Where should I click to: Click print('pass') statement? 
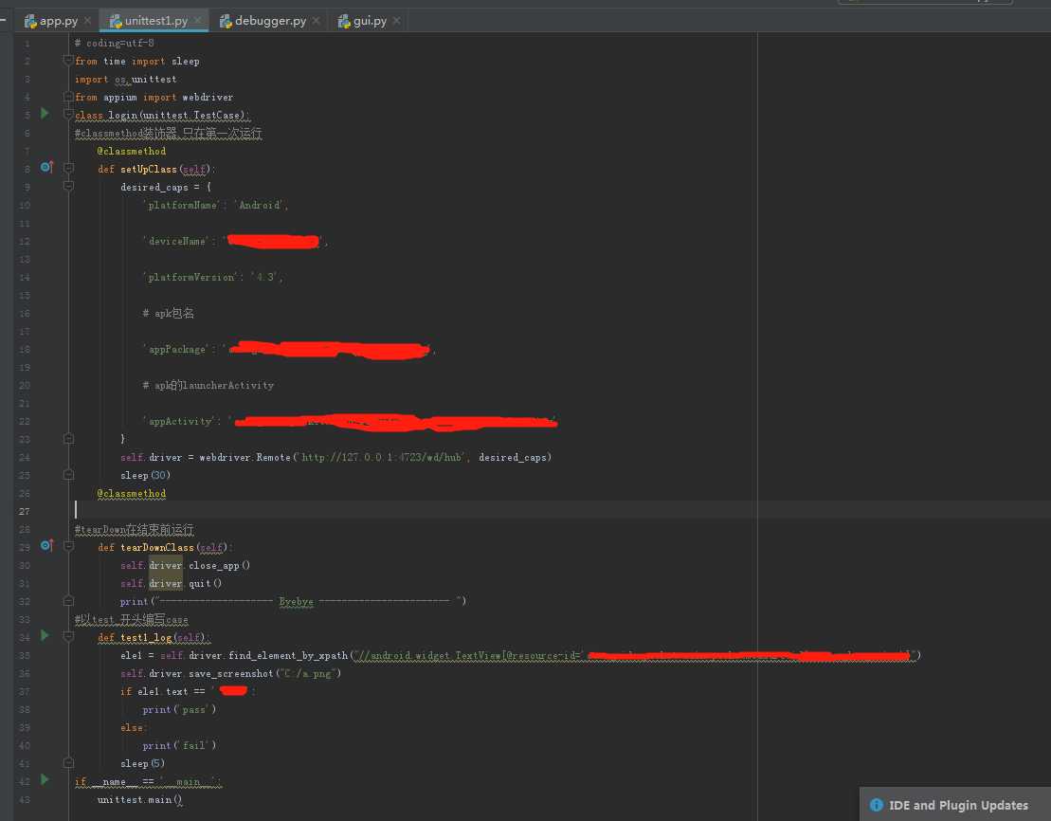[x=179, y=710]
